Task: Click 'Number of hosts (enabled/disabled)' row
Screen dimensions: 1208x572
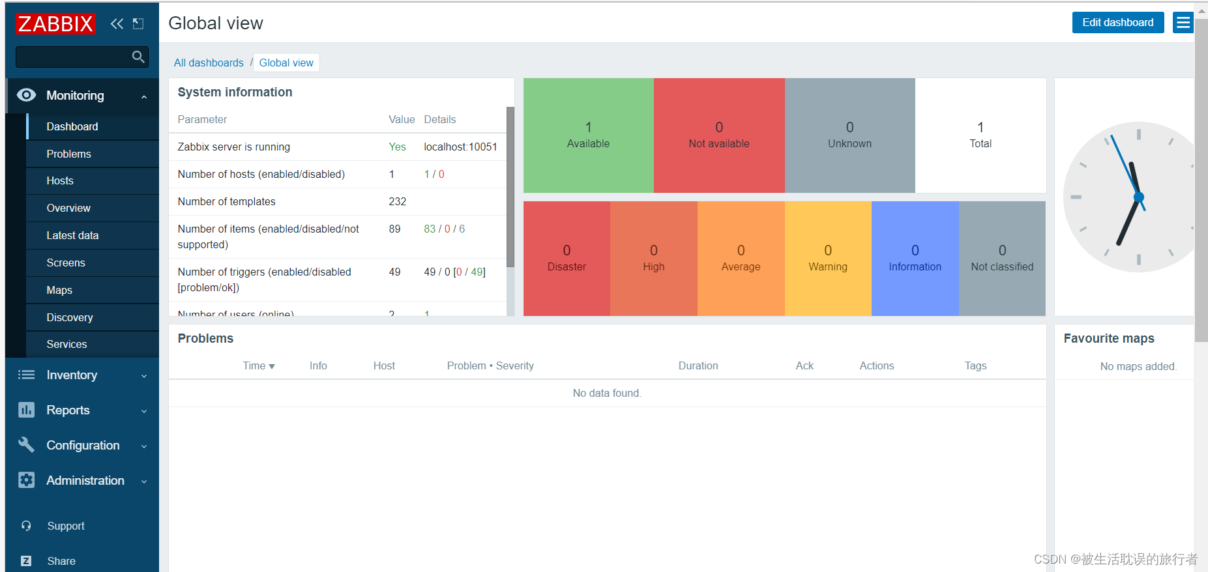Action: point(338,175)
